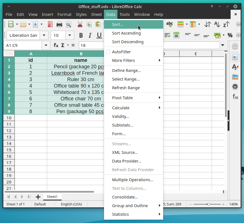Click the Wrap Text icon
The height and width of the screenshot is (223, 244).
coord(167,35)
